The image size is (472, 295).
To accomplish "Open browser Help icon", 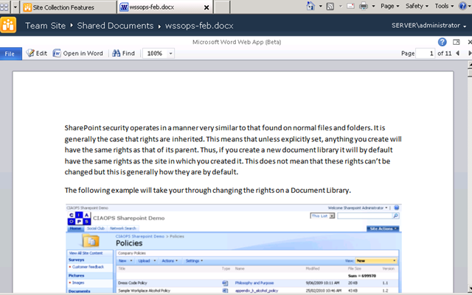I will coord(462,6).
